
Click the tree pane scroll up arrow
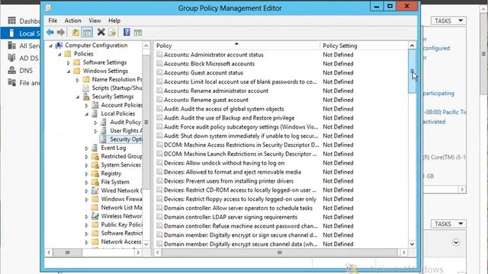pos(146,46)
